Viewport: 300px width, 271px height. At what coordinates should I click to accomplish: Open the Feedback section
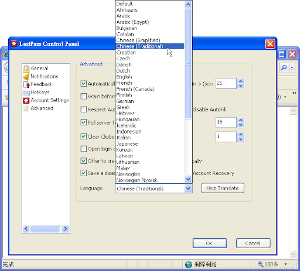point(42,84)
